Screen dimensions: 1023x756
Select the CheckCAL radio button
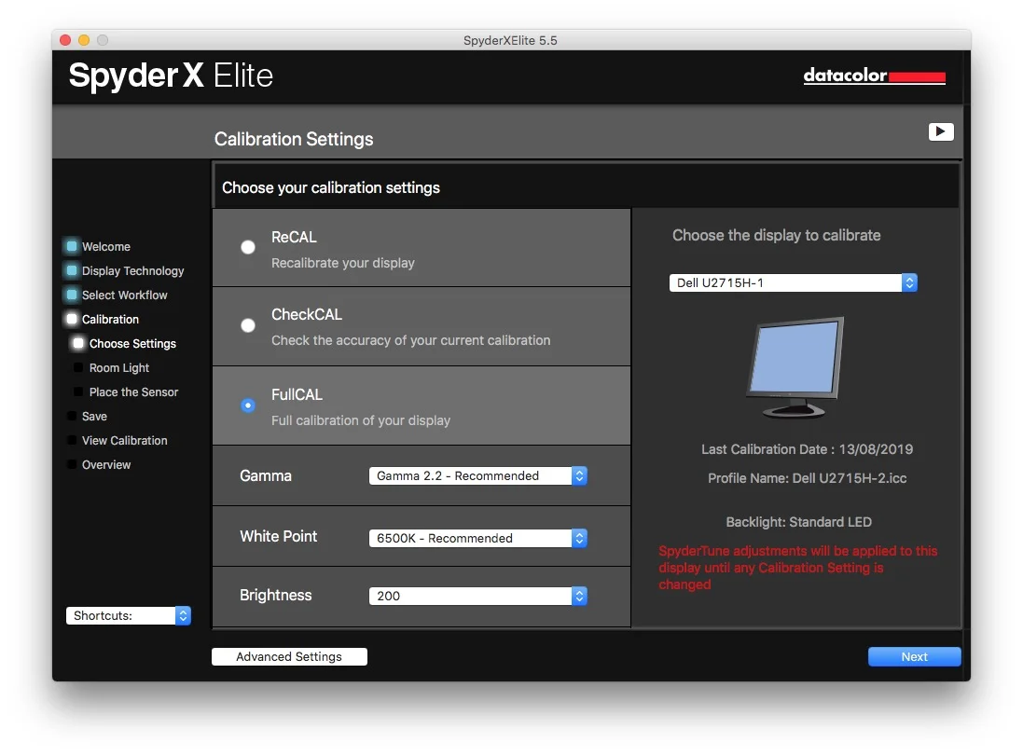(x=248, y=324)
